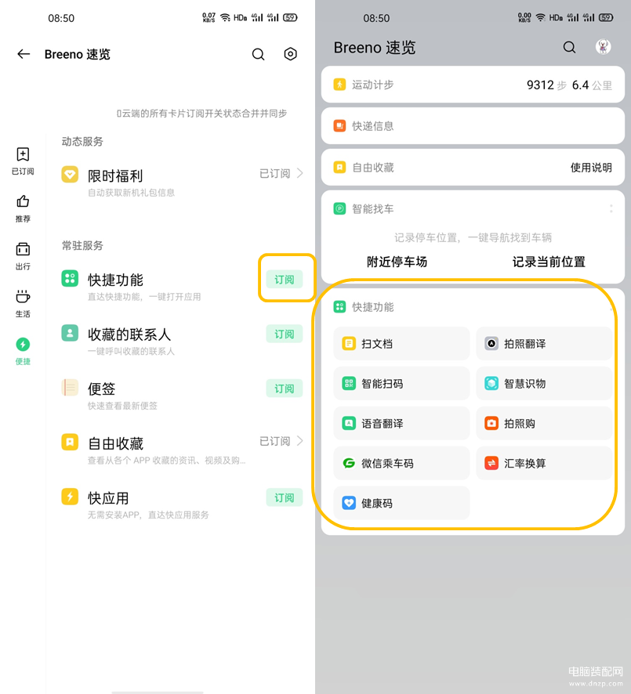Open 扫文档 shortcut
631x694 pixels.
coord(401,343)
